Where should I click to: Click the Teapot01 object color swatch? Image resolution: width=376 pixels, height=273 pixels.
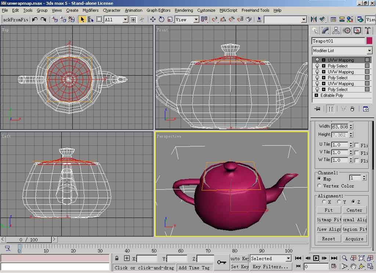tap(369, 41)
